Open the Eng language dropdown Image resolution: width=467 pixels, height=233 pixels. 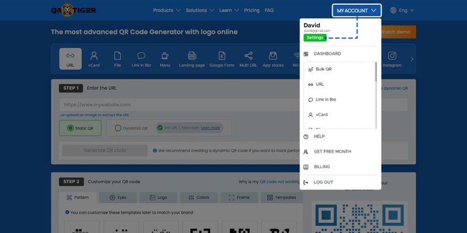pyautogui.click(x=406, y=10)
